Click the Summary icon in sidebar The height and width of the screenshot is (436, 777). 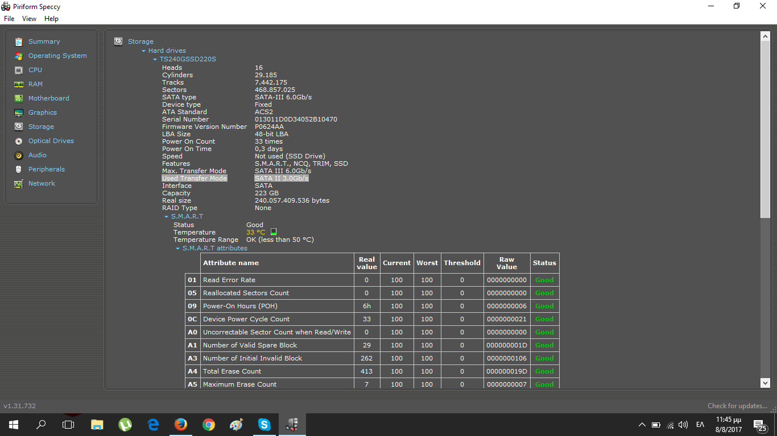coord(19,41)
